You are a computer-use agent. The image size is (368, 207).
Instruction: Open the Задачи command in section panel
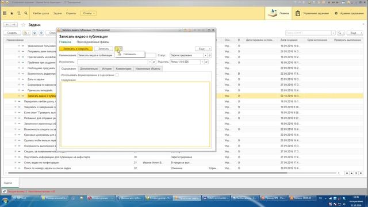pyautogui.click(x=57, y=13)
